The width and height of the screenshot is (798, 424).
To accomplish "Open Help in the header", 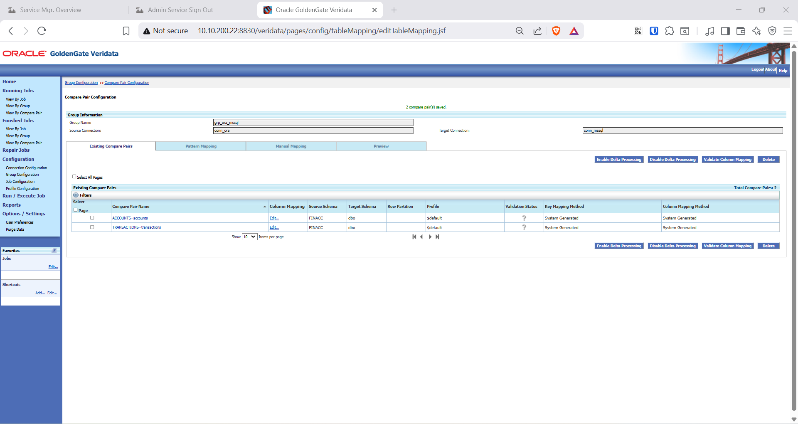I will point(783,70).
